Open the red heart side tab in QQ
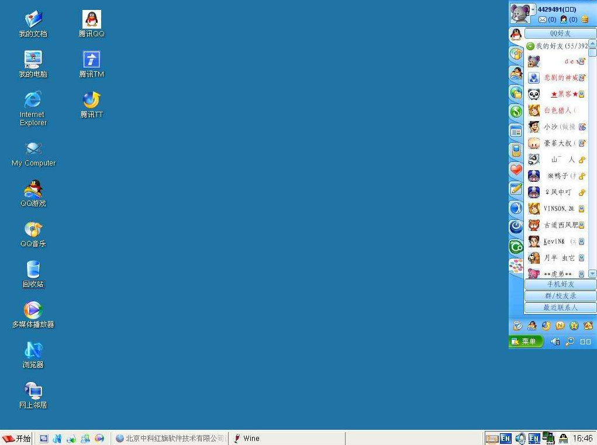The image size is (597, 445). click(x=516, y=170)
